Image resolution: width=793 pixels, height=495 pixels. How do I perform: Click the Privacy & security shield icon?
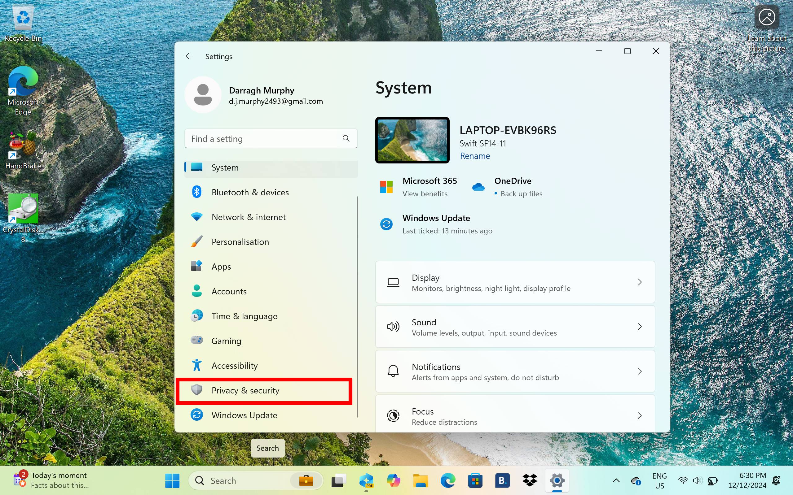(x=196, y=390)
